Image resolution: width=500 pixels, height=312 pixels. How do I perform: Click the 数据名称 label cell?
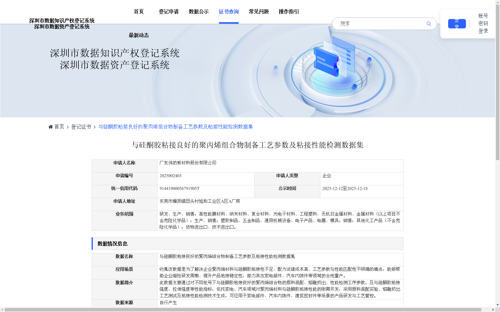[124, 260]
